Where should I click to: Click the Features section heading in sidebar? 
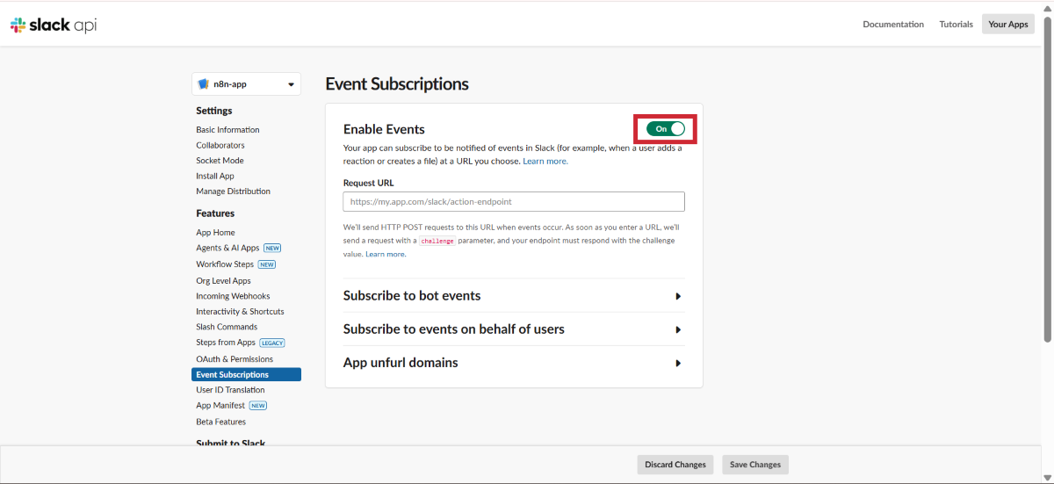[215, 213]
